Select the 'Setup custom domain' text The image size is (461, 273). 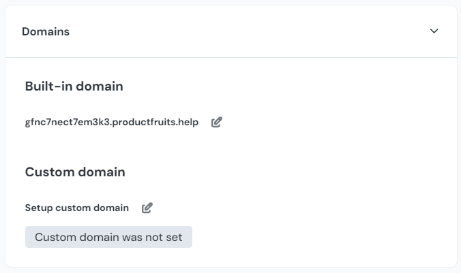(77, 208)
